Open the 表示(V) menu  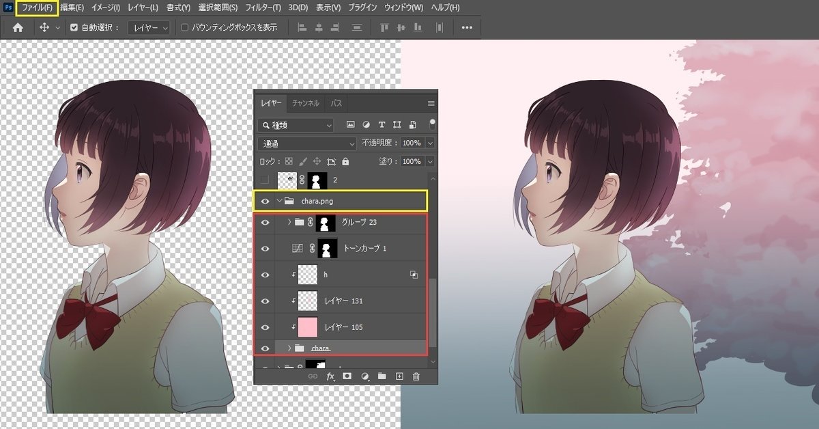tap(328, 8)
